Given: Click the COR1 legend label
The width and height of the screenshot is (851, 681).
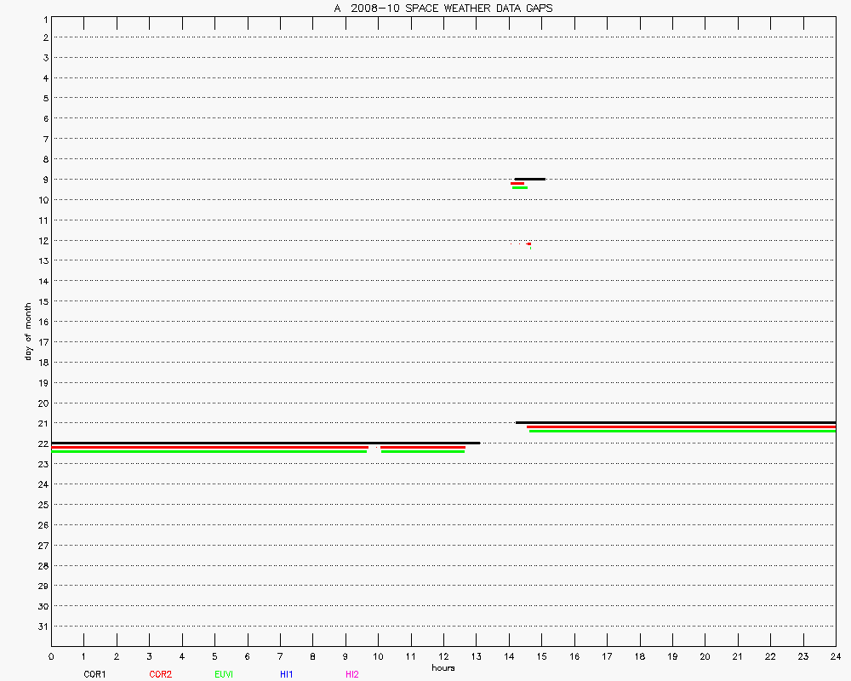Looking at the screenshot, I should pyautogui.click(x=94, y=674).
